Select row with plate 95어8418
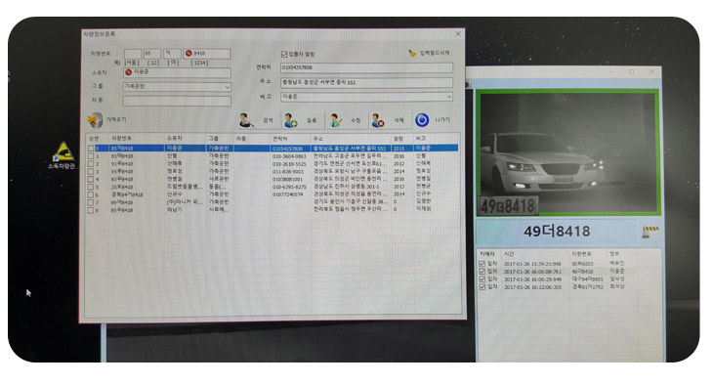Screen dimensions: 713x384 (272, 202)
